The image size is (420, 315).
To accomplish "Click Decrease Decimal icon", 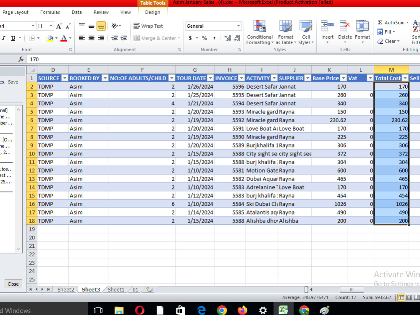I will [237, 38].
